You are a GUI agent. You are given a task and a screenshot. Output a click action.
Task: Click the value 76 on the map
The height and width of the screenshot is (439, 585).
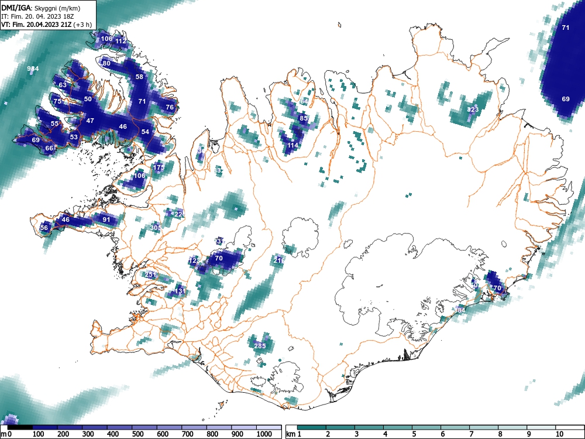pos(170,107)
